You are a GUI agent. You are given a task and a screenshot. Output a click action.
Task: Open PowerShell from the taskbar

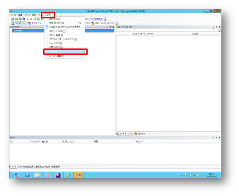click(27, 175)
